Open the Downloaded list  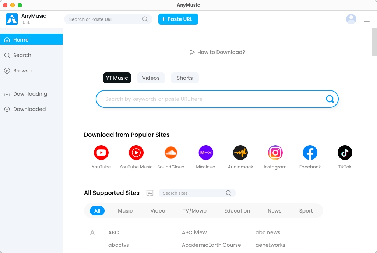[31, 109]
